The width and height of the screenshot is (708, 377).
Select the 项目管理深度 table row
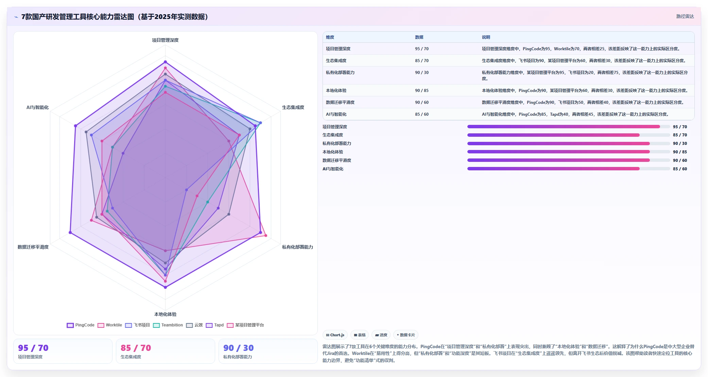(508, 49)
